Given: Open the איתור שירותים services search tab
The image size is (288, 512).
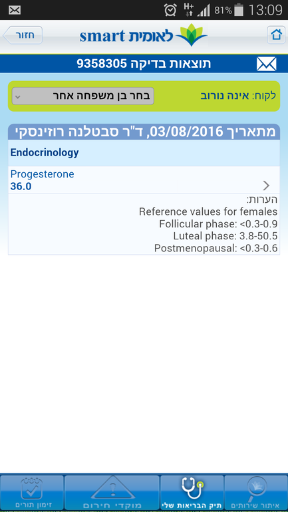Looking at the screenshot, I should tap(256, 493).
